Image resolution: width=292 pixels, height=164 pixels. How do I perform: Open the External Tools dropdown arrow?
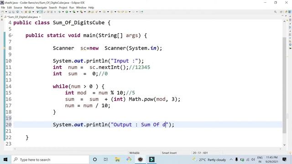[85, 12]
